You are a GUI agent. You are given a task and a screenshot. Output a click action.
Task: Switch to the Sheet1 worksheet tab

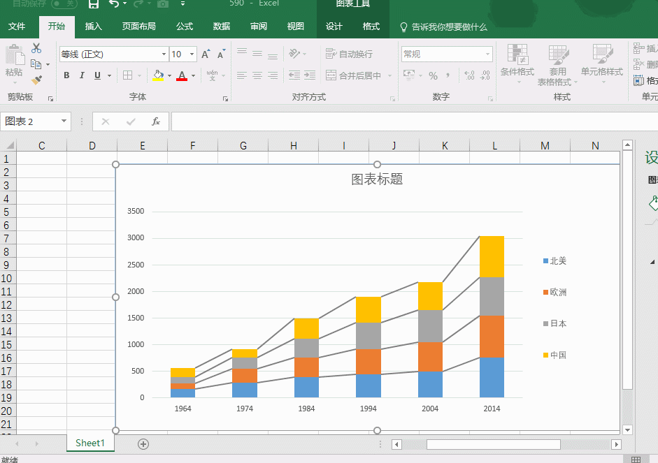(90, 443)
